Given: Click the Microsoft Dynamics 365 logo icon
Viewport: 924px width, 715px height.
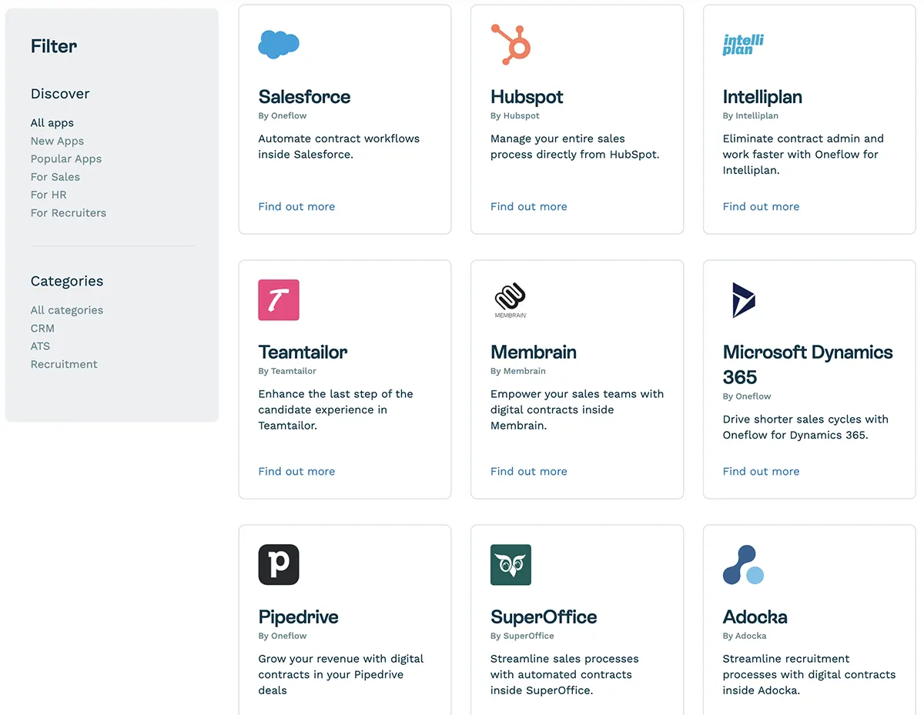Looking at the screenshot, I should coord(743,300).
